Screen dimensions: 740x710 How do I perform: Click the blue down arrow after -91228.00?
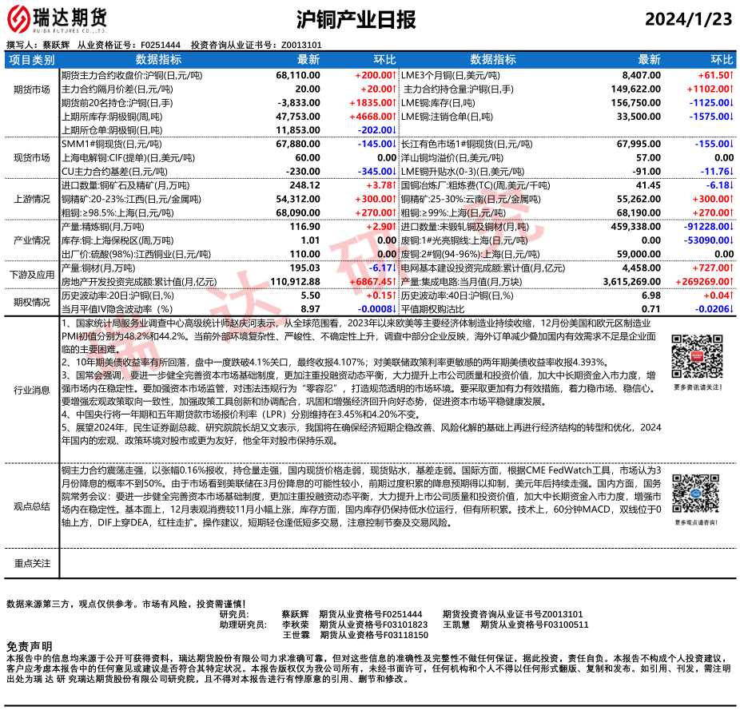(x=731, y=227)
